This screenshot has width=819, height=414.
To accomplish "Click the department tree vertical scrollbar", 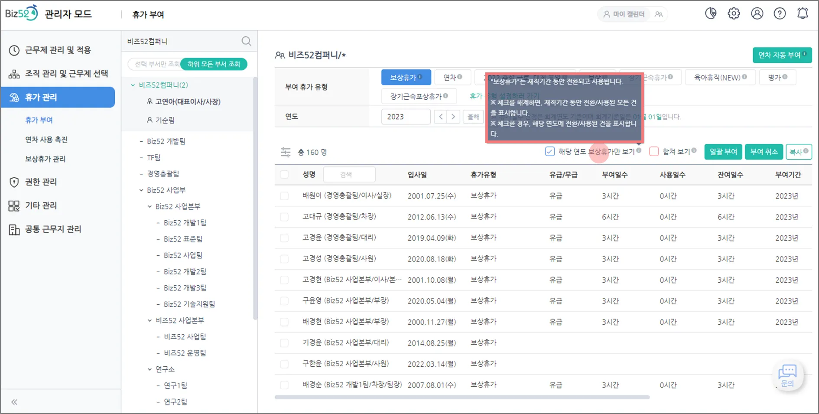I will (x=255, y=199).
